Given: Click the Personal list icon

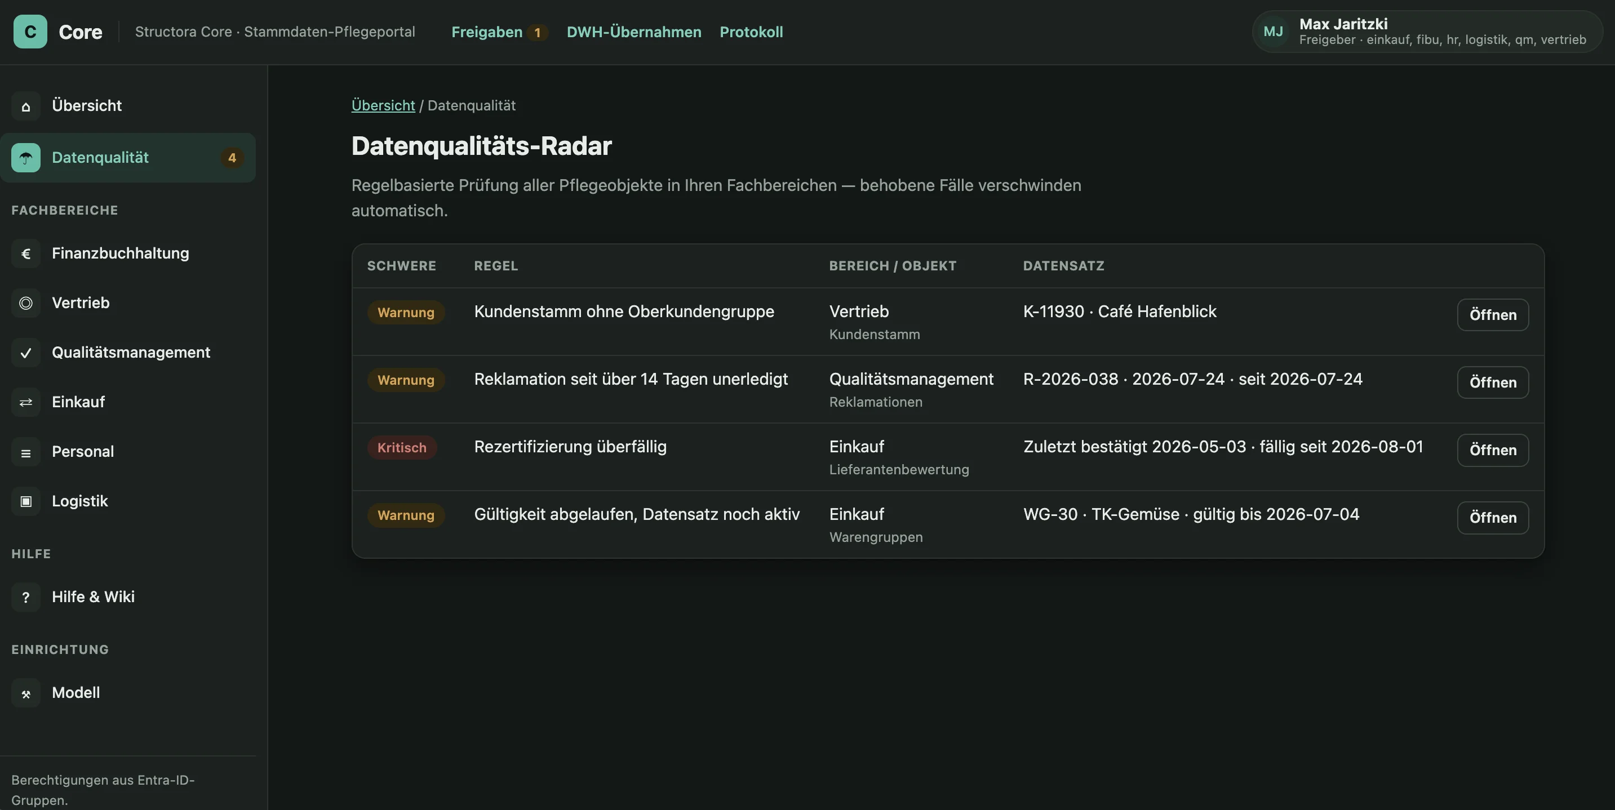Looking at the screenshot, I should (26, 451).
